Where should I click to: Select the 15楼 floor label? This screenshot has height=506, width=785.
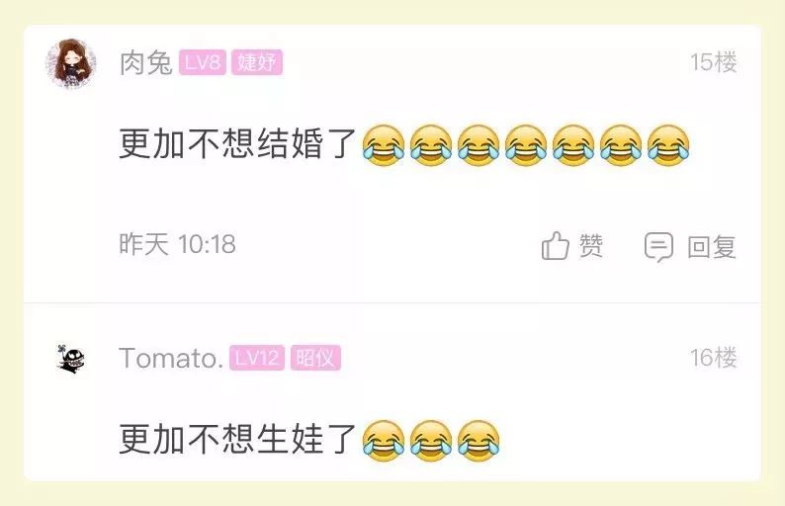point(714,62)
